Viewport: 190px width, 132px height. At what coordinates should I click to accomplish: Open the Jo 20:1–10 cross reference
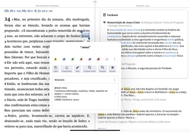[45, 11]
